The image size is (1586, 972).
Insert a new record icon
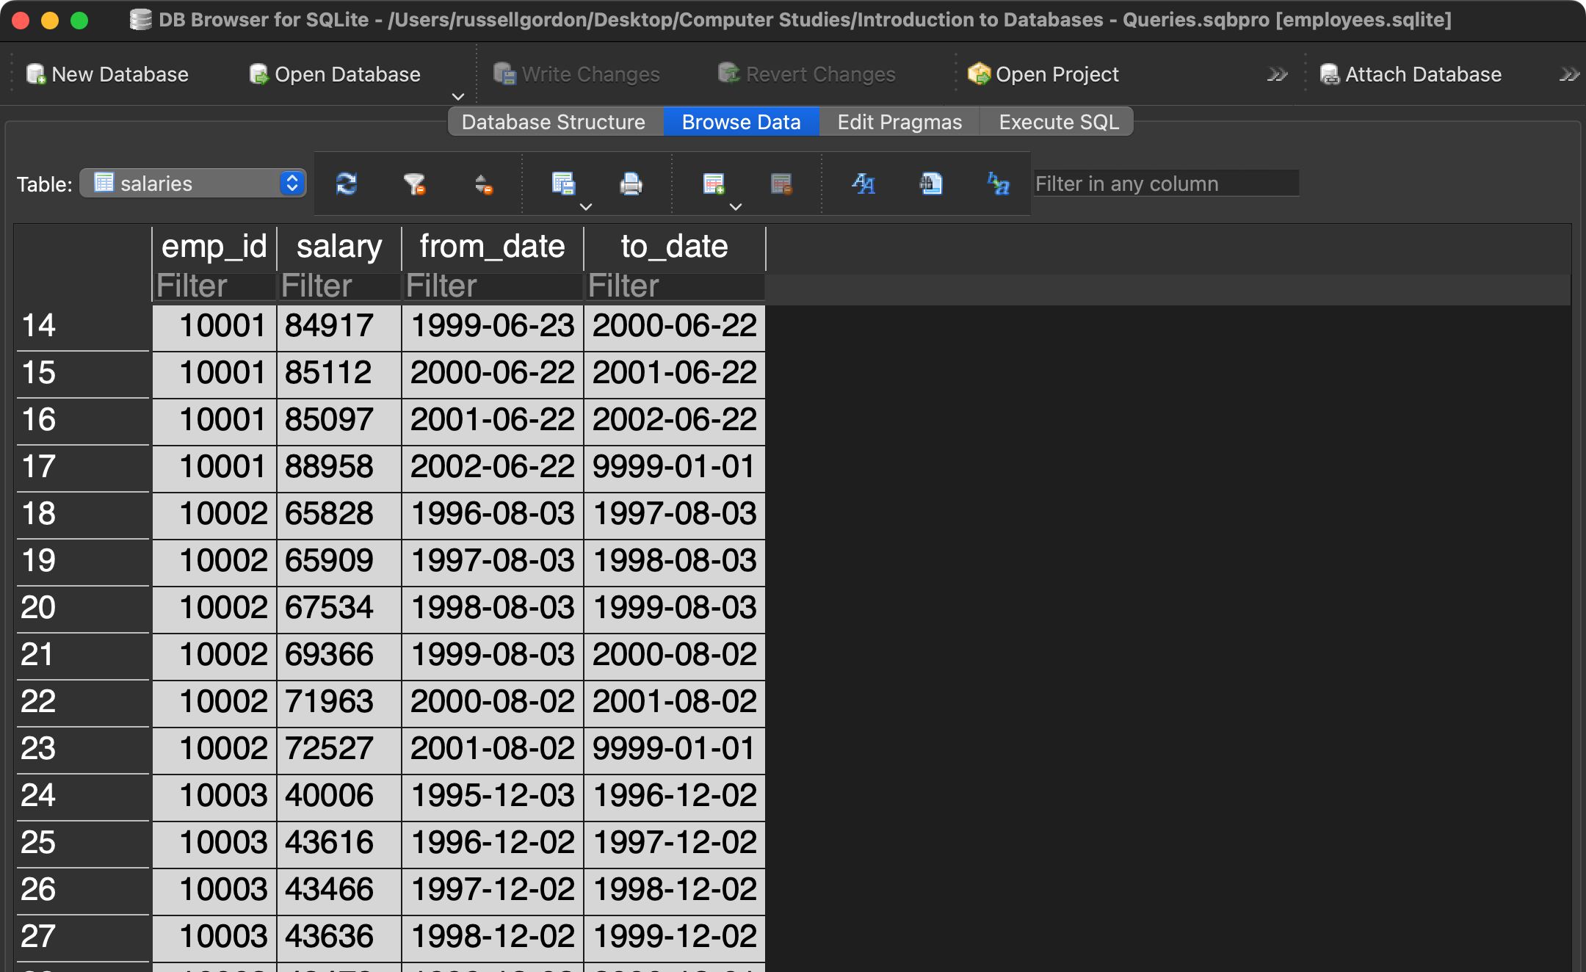(713, 184)
